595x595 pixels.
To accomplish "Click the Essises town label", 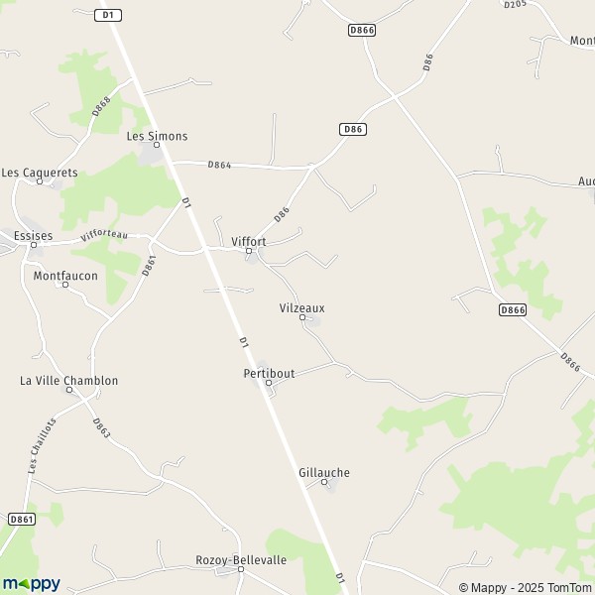I will click(34, 236).
